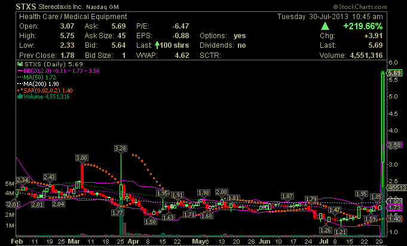The width and height of the screenshot is (407, 246).
Task: Click the 1.40 SAR axis tag
Action: click(394, 219)
